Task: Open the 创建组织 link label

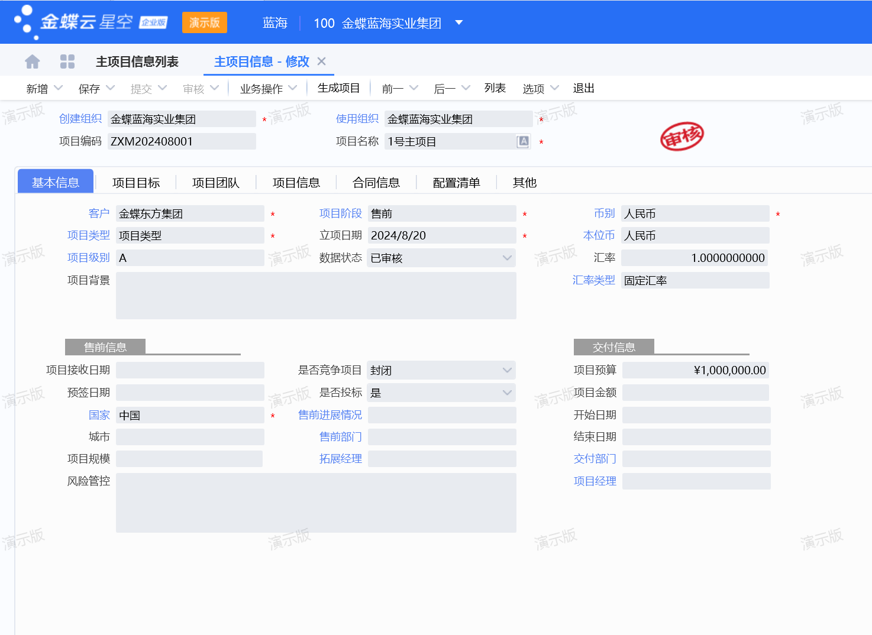Action: click(80, 119)
